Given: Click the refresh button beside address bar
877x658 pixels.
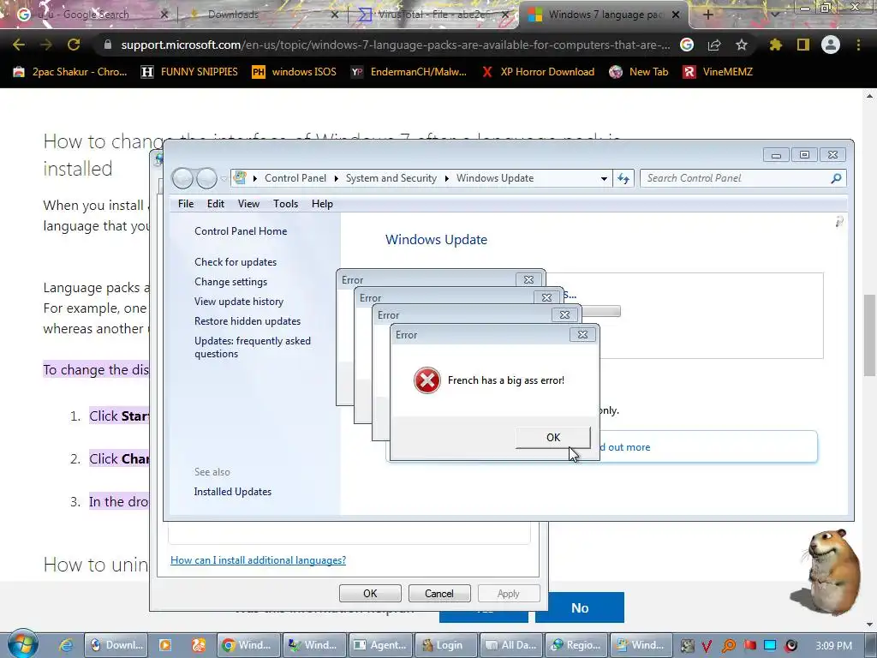Looking at the screenshot, I should click(623, 178).
